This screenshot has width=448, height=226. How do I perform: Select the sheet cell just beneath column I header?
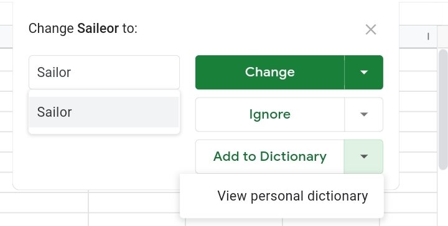pos(418,59)
